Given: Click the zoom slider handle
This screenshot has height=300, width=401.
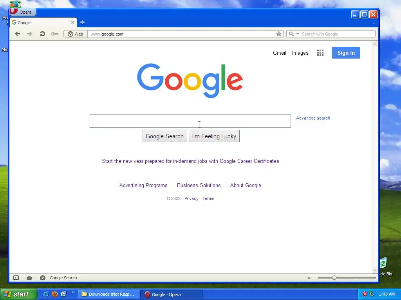Looking at the screenshot, I should (334, 278).
